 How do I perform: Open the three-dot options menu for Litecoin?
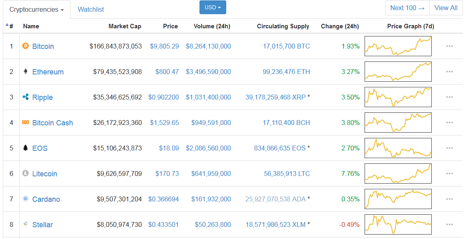(450, 173)
